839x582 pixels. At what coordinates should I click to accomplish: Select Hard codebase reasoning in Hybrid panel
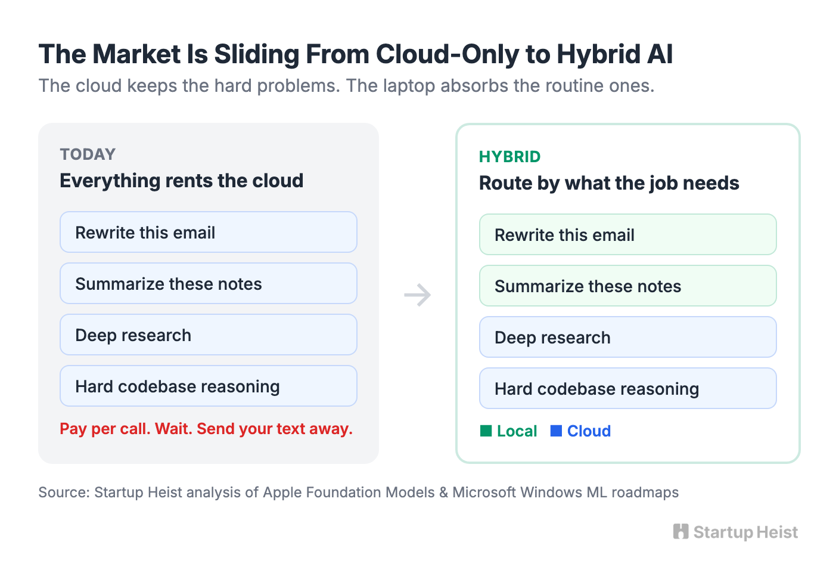[x=628, y=388]
